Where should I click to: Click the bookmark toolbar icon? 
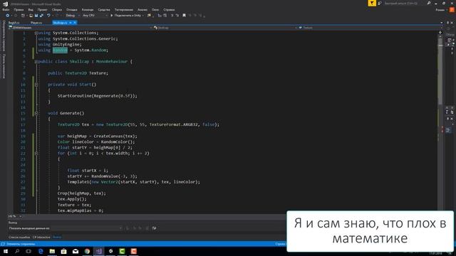point(184,16)
